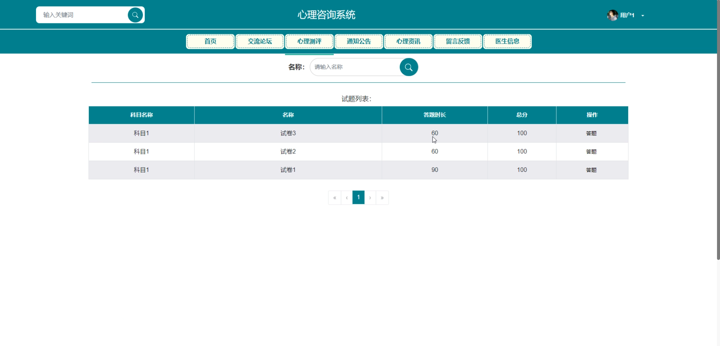The width and height of the screenshot is (720, 346).
Task: Click the 试题列表 heading text
Action: [x=357, y=99]
